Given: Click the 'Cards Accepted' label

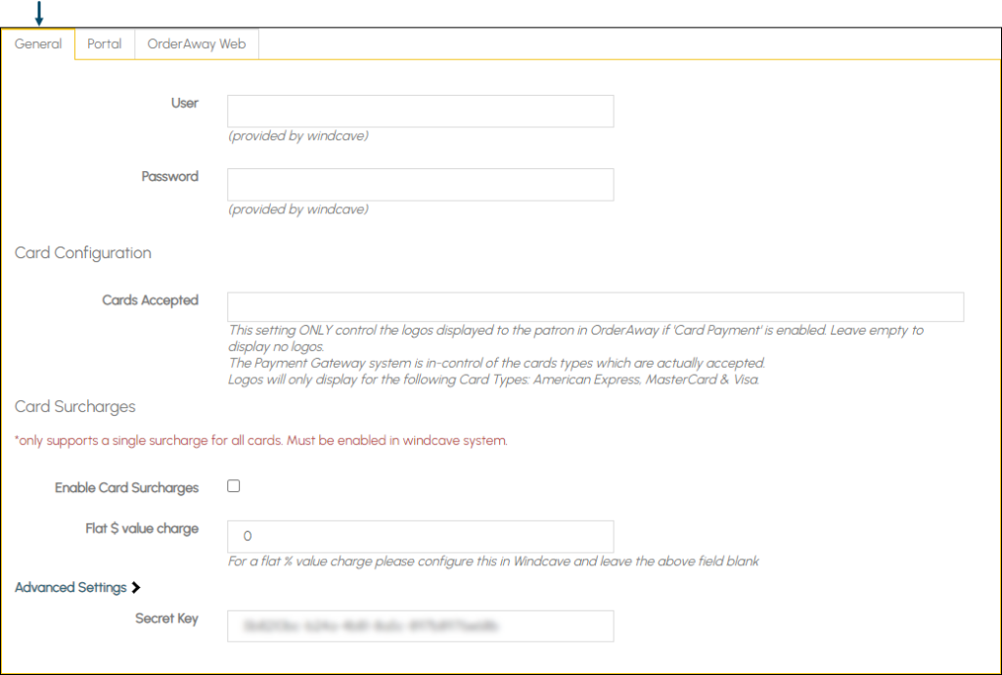Looking at the screenshot, I should 150,301.
